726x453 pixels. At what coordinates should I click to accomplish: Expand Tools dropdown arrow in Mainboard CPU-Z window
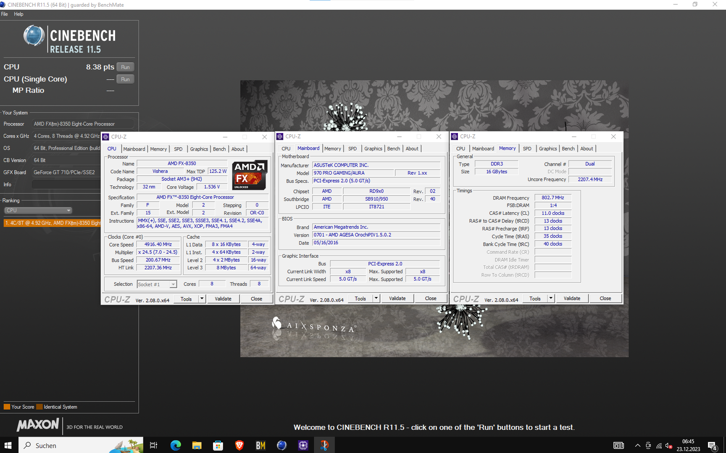[x=376, y=298]
